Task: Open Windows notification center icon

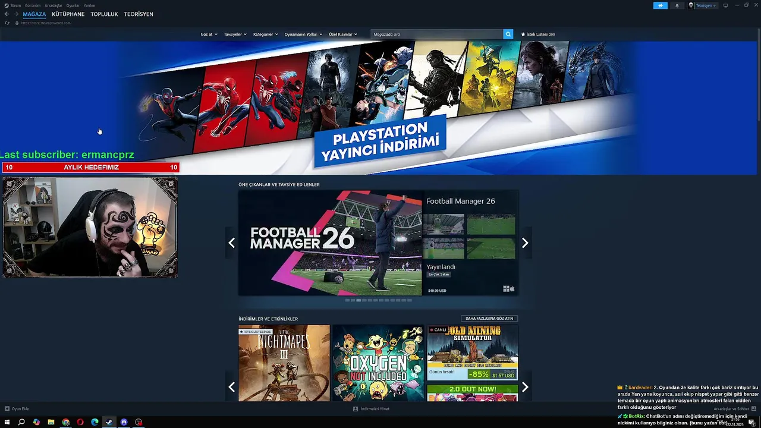Action: pos(752,422)
